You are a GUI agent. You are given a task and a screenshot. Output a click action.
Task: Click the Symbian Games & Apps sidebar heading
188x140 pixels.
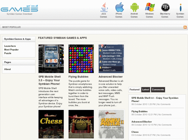coord(17,39)
